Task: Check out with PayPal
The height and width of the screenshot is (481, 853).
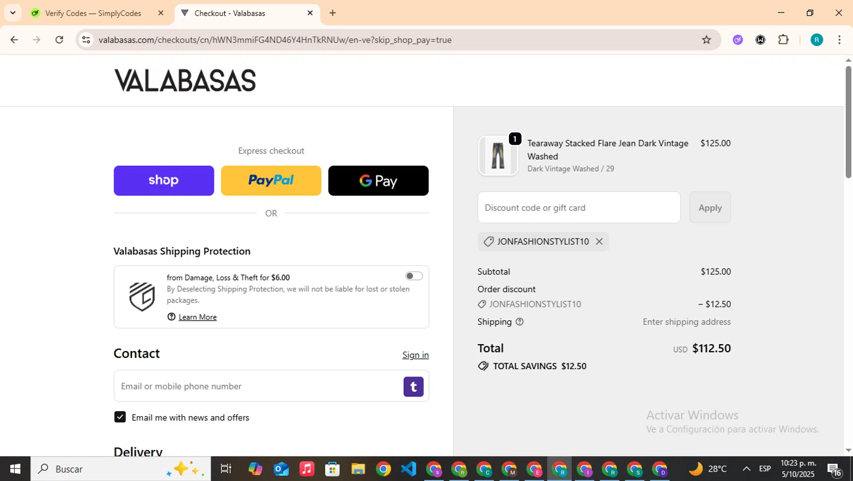Action: click(x=271, y=181)
